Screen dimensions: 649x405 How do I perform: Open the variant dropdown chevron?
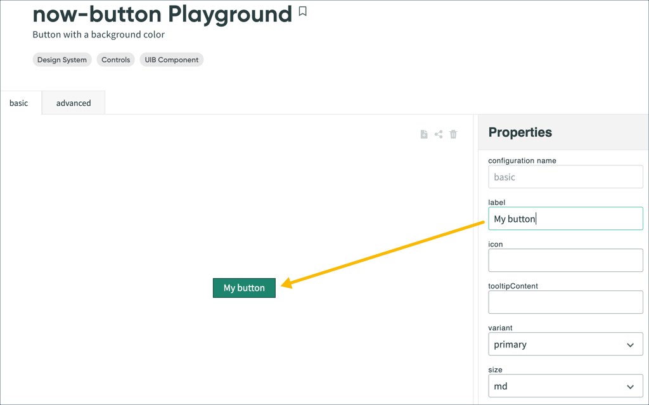click(631, 344)
